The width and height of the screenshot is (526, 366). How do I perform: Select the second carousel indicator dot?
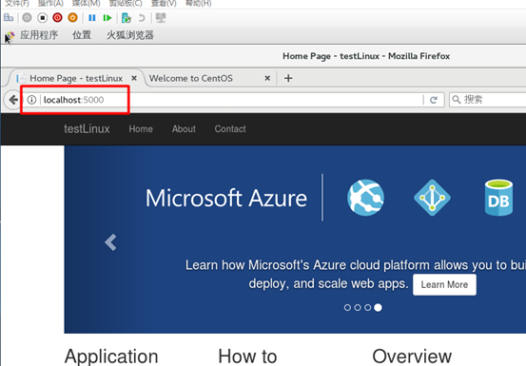[x=358, y=307]
